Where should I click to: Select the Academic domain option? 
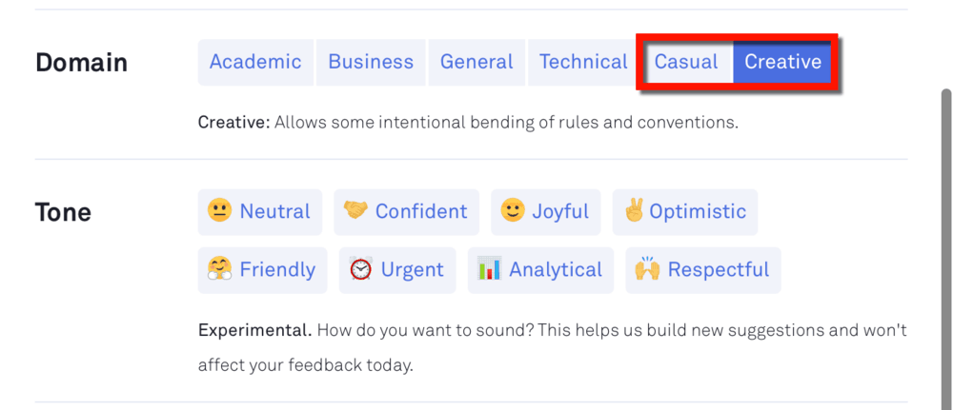255,62
